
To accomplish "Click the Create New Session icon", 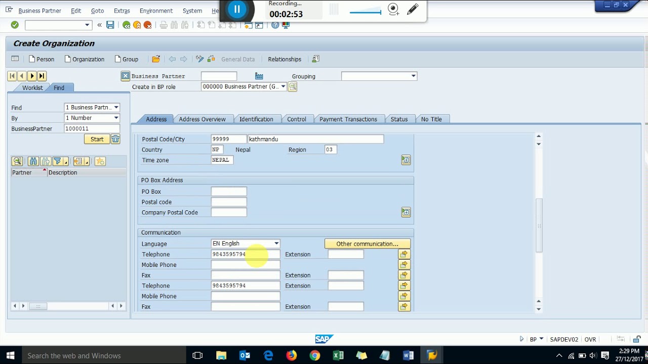I will (x=248, y=25).
